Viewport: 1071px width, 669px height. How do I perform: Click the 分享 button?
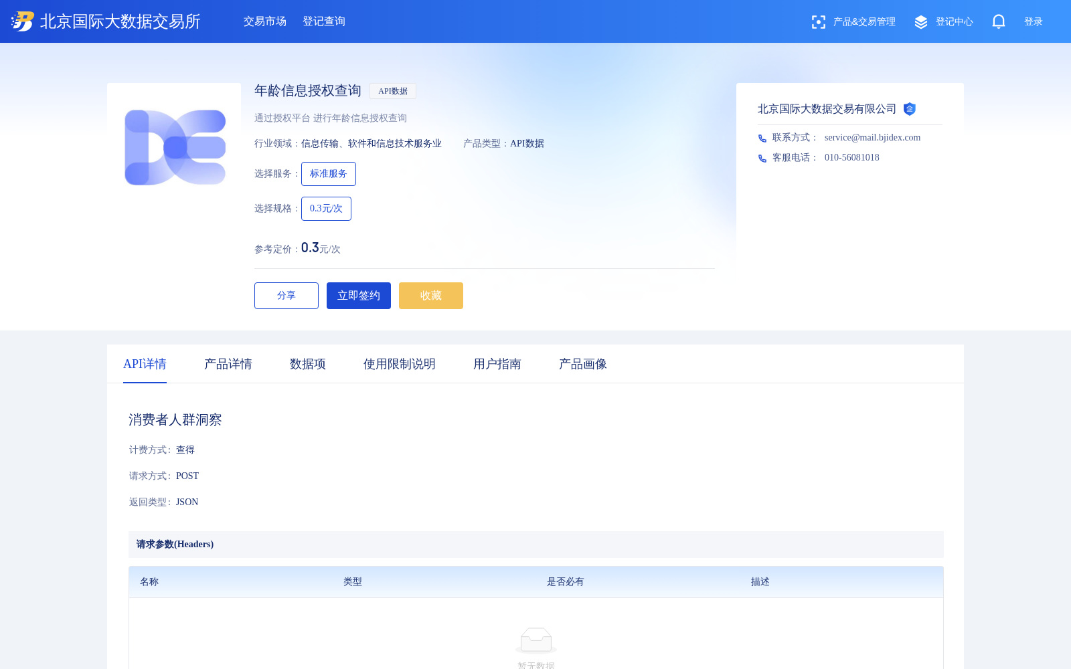tap(286, 296)
